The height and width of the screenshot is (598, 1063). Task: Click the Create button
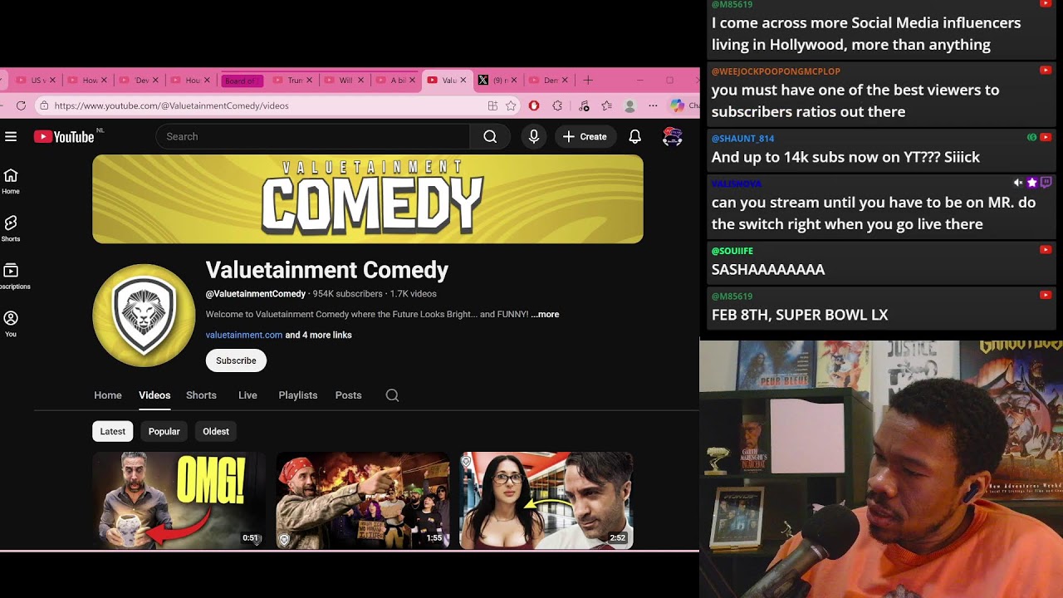(585, 136)
